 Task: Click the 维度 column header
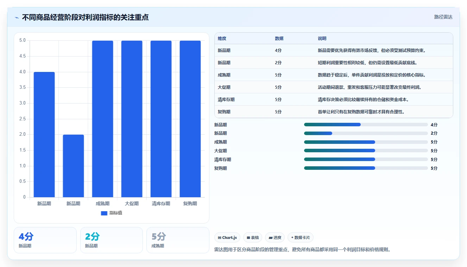pyautogui.click(x=222, y=39)
